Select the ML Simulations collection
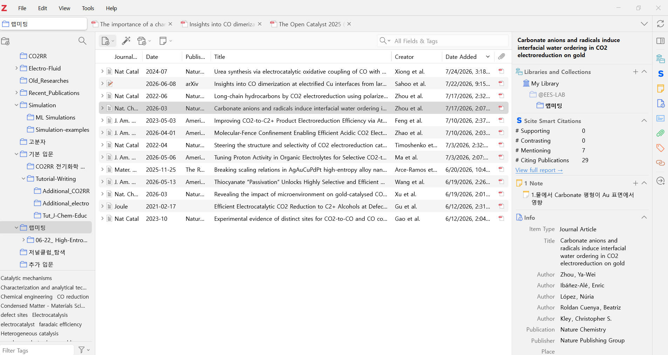Image resolution: width=668 pixels, height=355 pixels. 55,117
